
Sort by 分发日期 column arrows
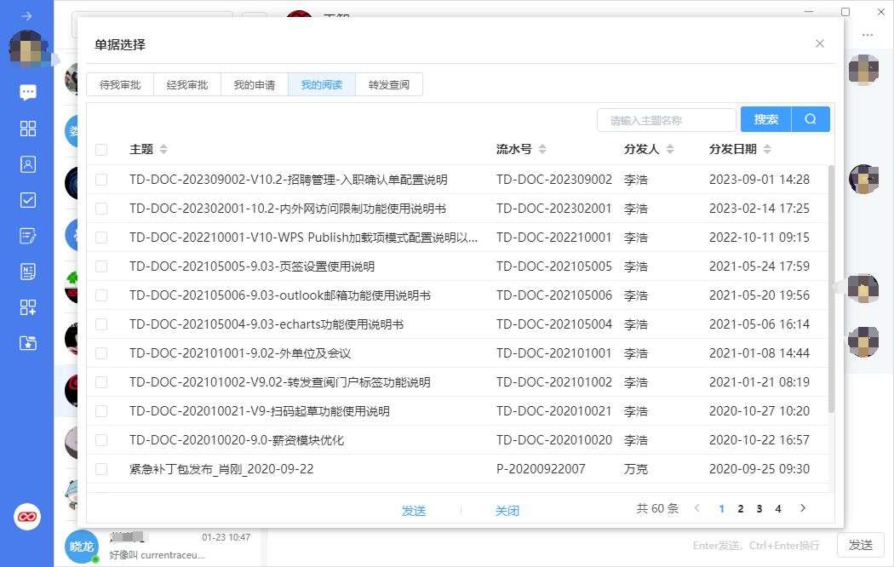767,150
